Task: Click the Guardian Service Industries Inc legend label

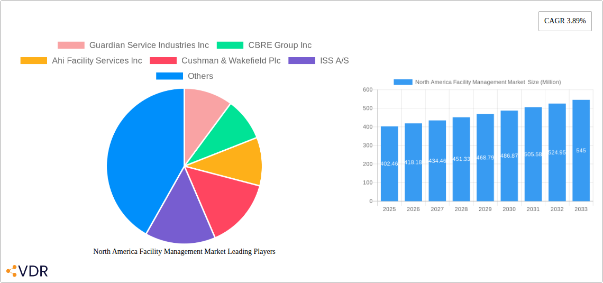Action: [x=149, y=45]
